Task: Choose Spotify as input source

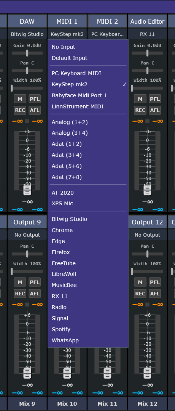Action: point(88,329)
